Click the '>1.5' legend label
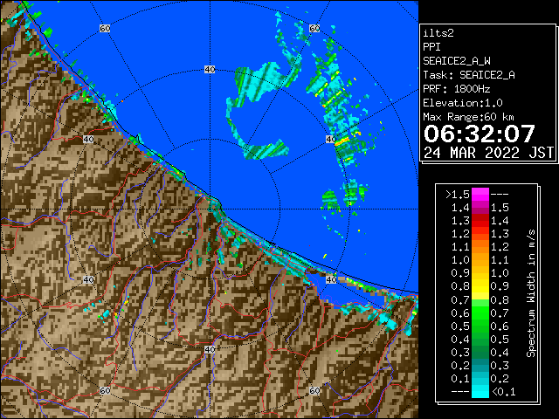The image size is (559, 419). click(458, 195)
